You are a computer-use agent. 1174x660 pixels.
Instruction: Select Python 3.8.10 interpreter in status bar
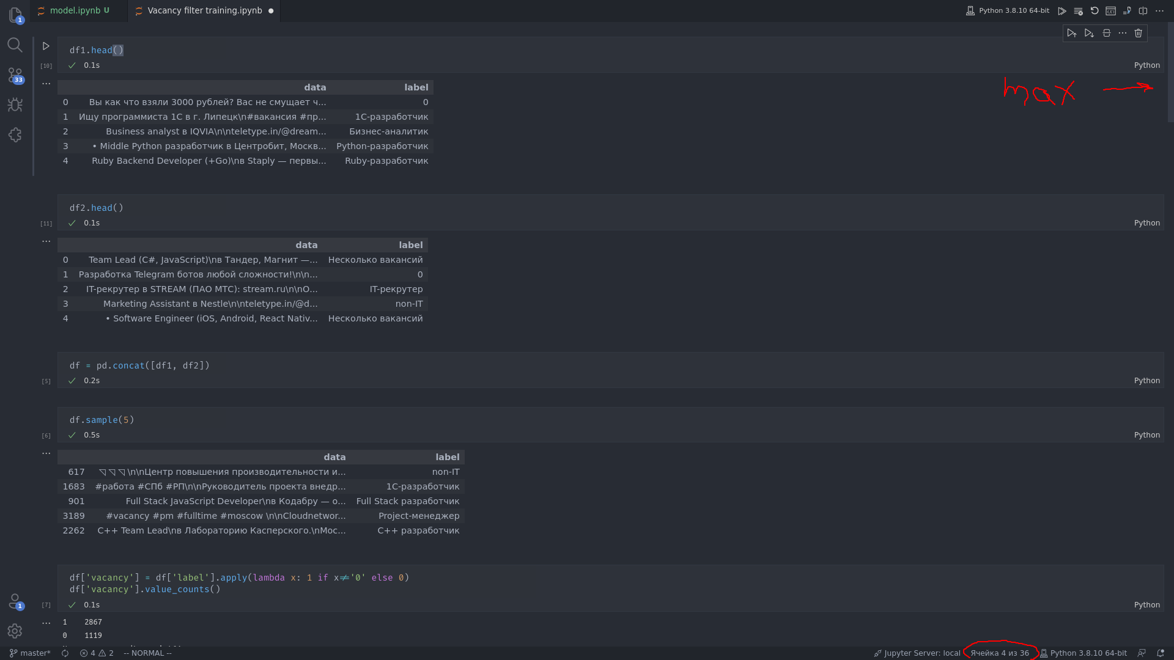[x=1084, y=653]
